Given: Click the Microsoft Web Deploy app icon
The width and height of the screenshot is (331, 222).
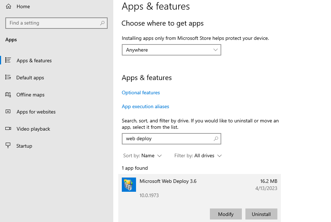Looking at the screenshot, I should (129, 185).
